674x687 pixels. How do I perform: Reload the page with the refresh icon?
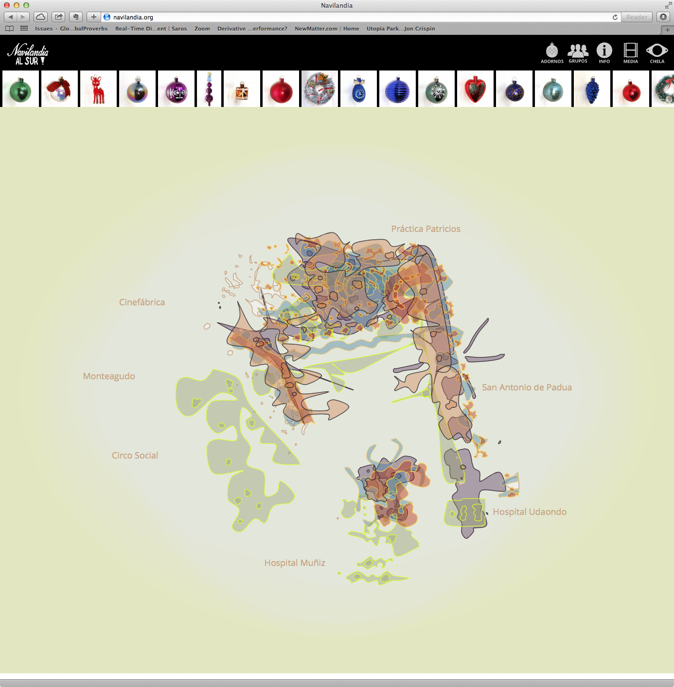pyautogui.click(x=615, y=17)
